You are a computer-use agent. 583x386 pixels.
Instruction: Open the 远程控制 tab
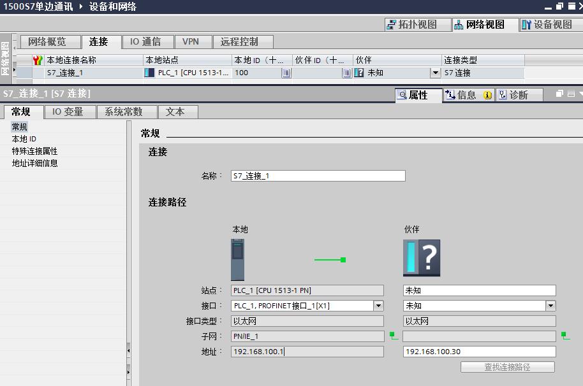click(x=243, y=41)
